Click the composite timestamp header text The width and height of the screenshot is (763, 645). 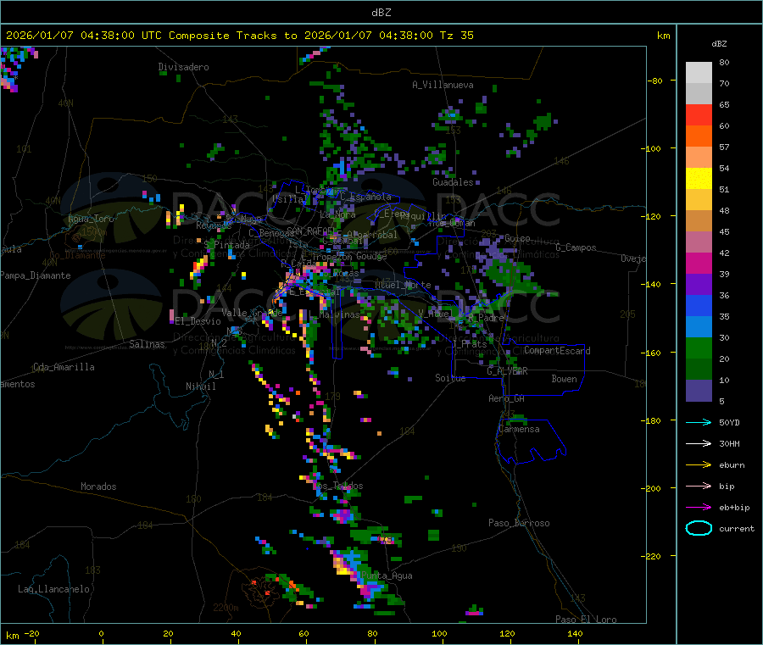pyautogui.click(x=239, y=36)
